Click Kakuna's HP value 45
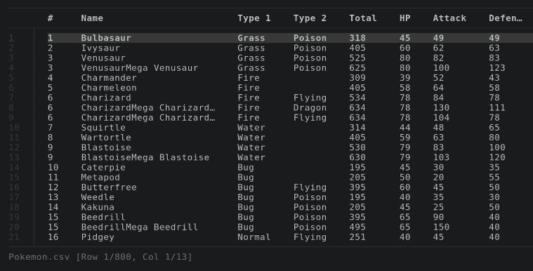 point(405,207)
